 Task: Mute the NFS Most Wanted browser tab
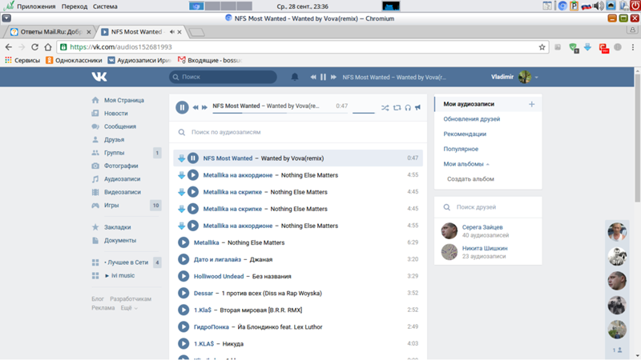(x=171, y=32)
